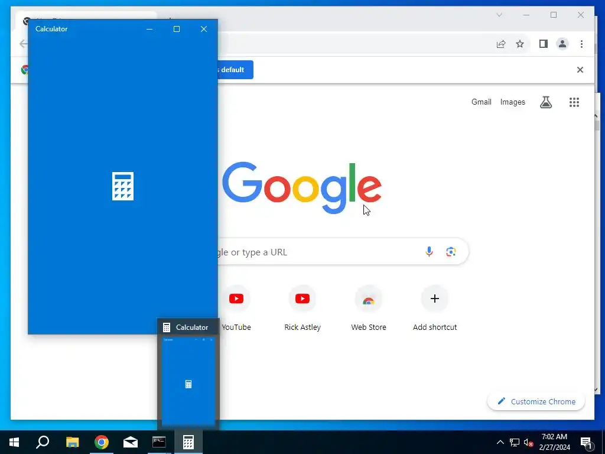Open the network status tray icon

[x=515, y=442]
